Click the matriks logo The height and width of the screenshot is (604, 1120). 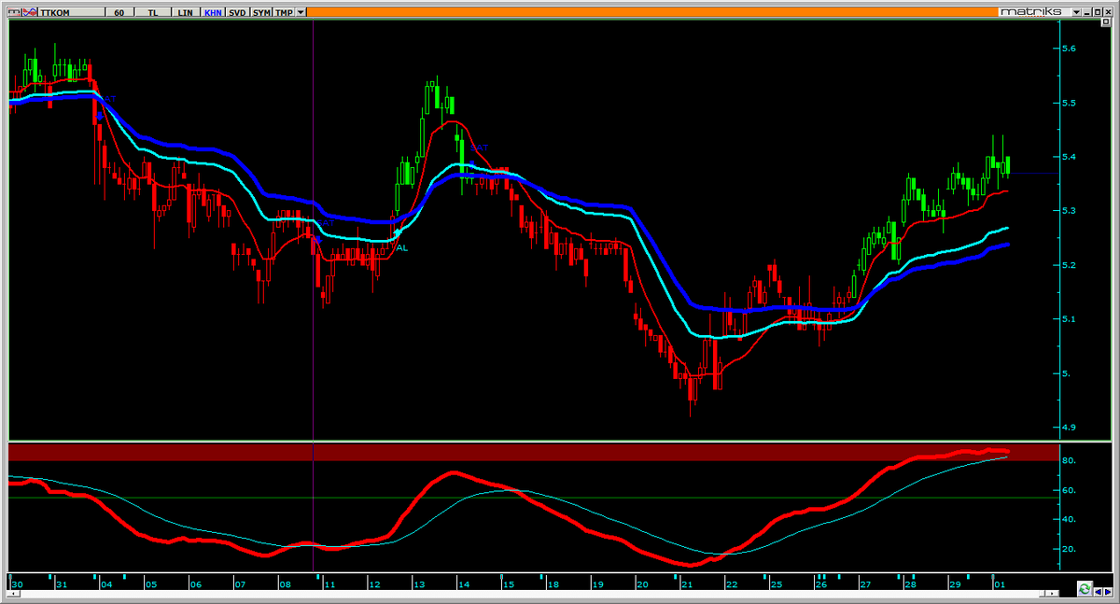click(x=1031, y=12)
